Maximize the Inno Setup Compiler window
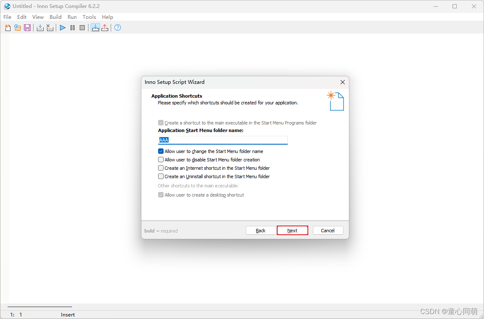 [x=455, y=6]
